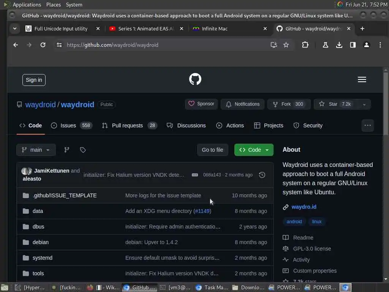The width and height of the screenshot is (389, 292).
Task: Show more repository tabs via ellipsis
Action: pos(368,125)
